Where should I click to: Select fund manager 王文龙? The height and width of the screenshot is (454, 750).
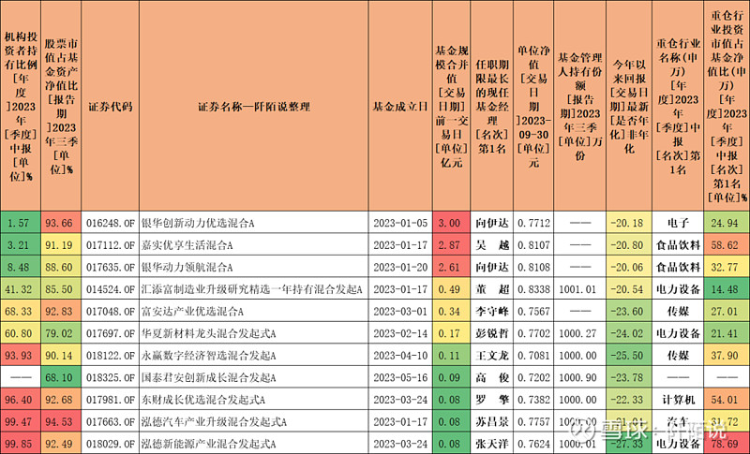tap(491, 356)
